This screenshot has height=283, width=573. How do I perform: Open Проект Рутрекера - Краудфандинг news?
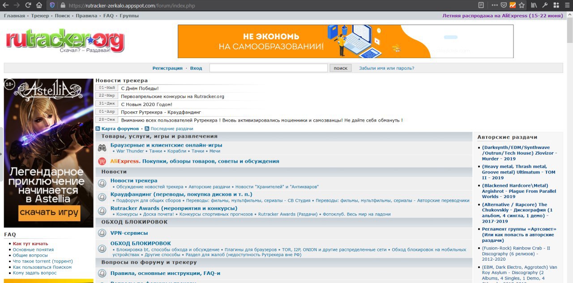click(x=161, y=112)
